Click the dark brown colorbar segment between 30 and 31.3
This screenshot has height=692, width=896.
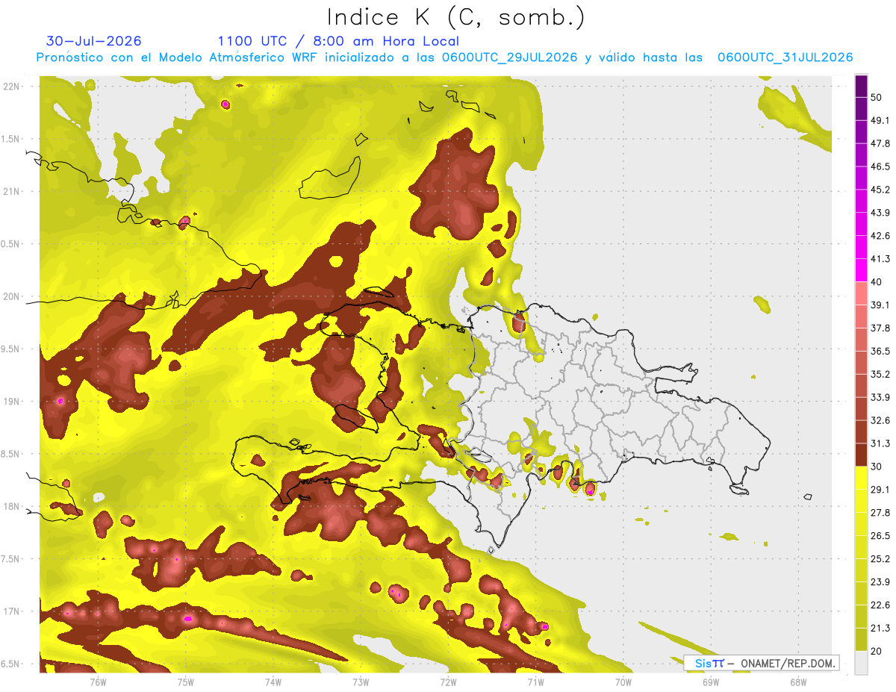pyautogui.click(x=861, y=455)
